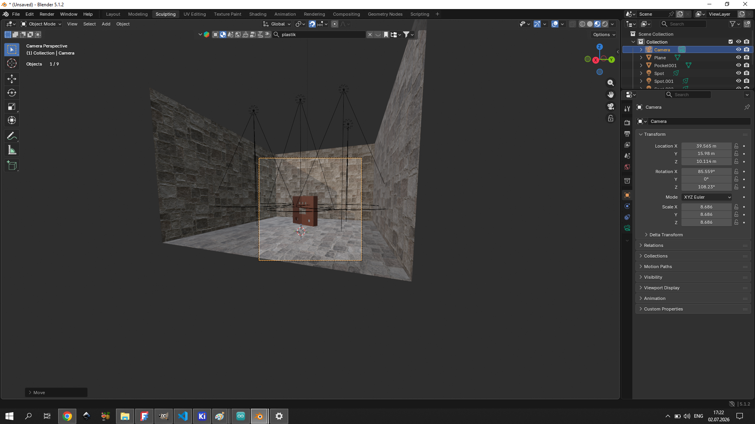Disable rendering of Spot.001

point(746,81)
